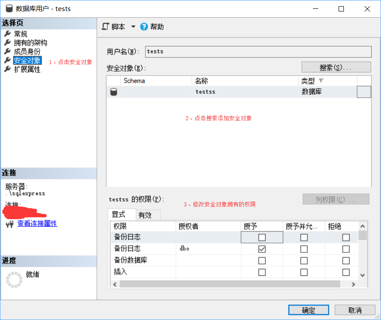The width and height of the screenshot is (381, 320).
Task: Select the testss name cell
Action: 245,92
